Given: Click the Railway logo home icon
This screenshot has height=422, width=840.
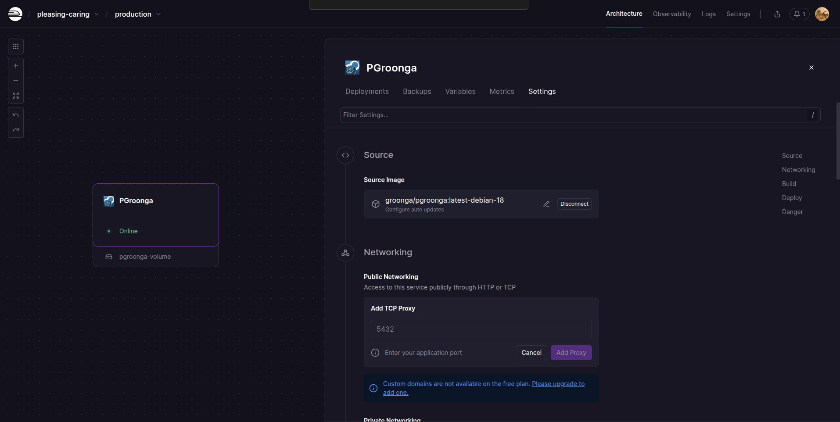Looking at the screenshot, I should coord(15,14).
